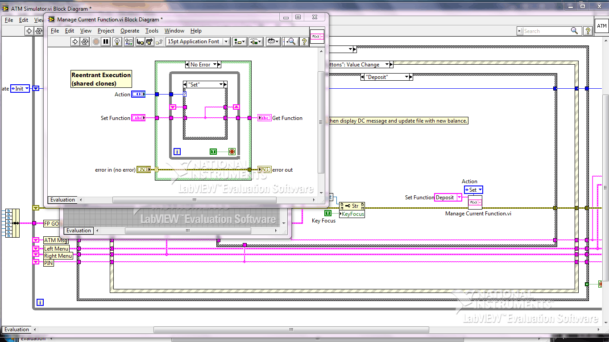Run the Manage Current Function VI
The height and width of the screenshot is (342, 609).
[x=75, y=41]
